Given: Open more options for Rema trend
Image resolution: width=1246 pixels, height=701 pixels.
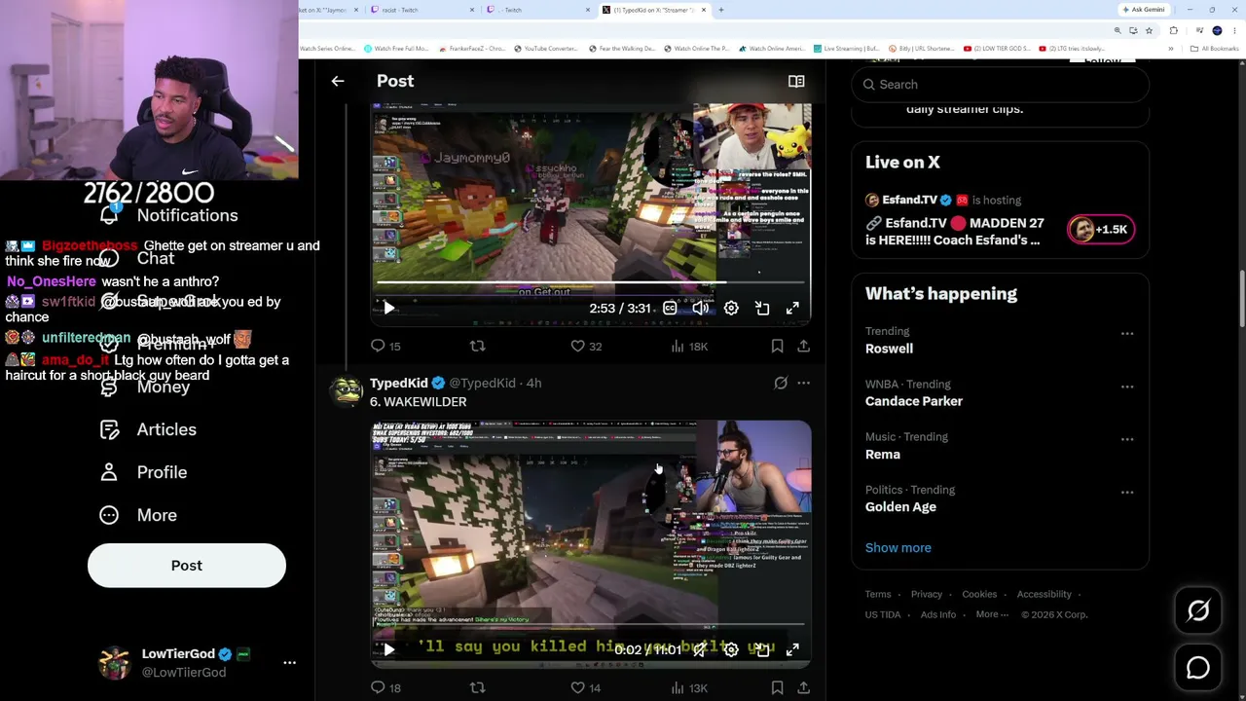Looking at the screenshot, I should coord(1127,439).
